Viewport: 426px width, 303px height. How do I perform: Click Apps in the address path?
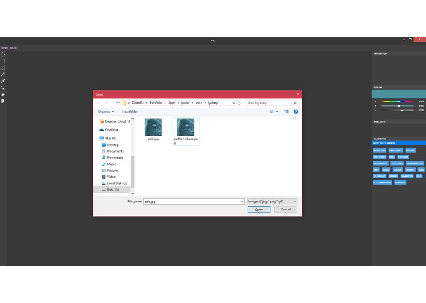172,102
